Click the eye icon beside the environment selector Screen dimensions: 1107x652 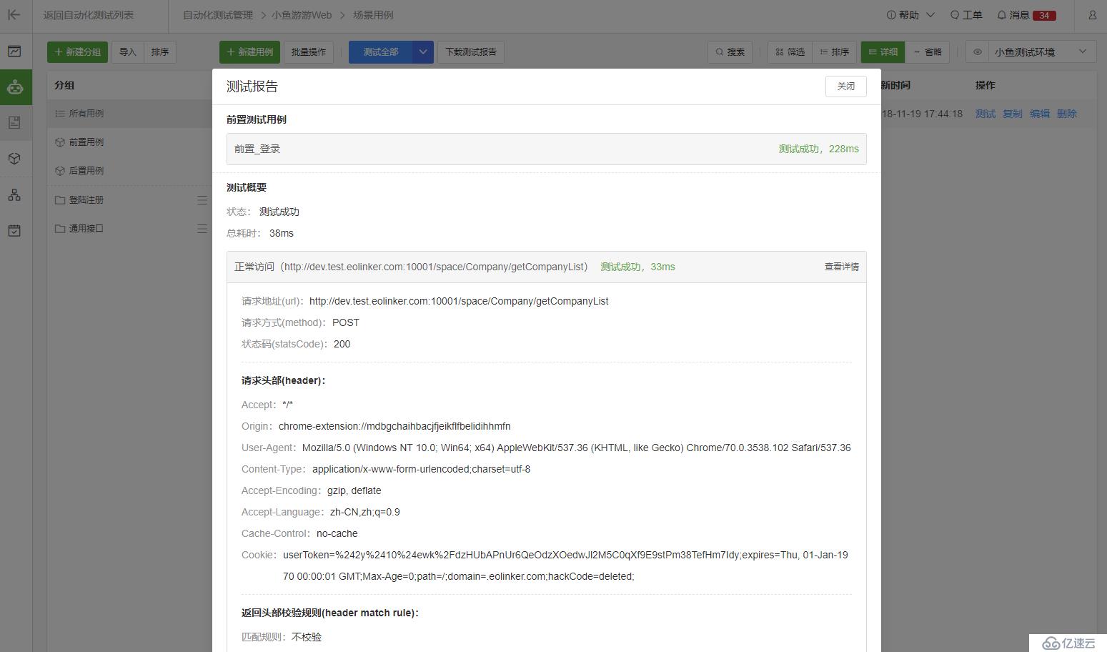pos(978,51)
